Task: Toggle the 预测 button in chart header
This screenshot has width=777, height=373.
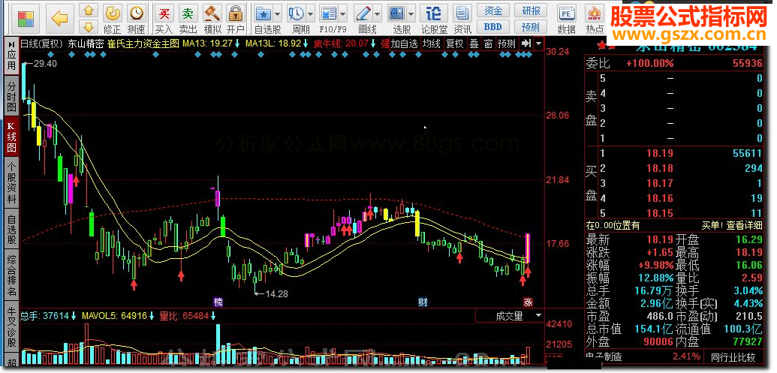Action: coord(507,43)
